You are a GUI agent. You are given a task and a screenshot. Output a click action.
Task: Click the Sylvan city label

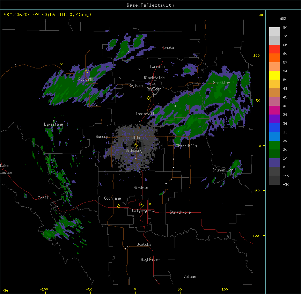click(136, 86)
